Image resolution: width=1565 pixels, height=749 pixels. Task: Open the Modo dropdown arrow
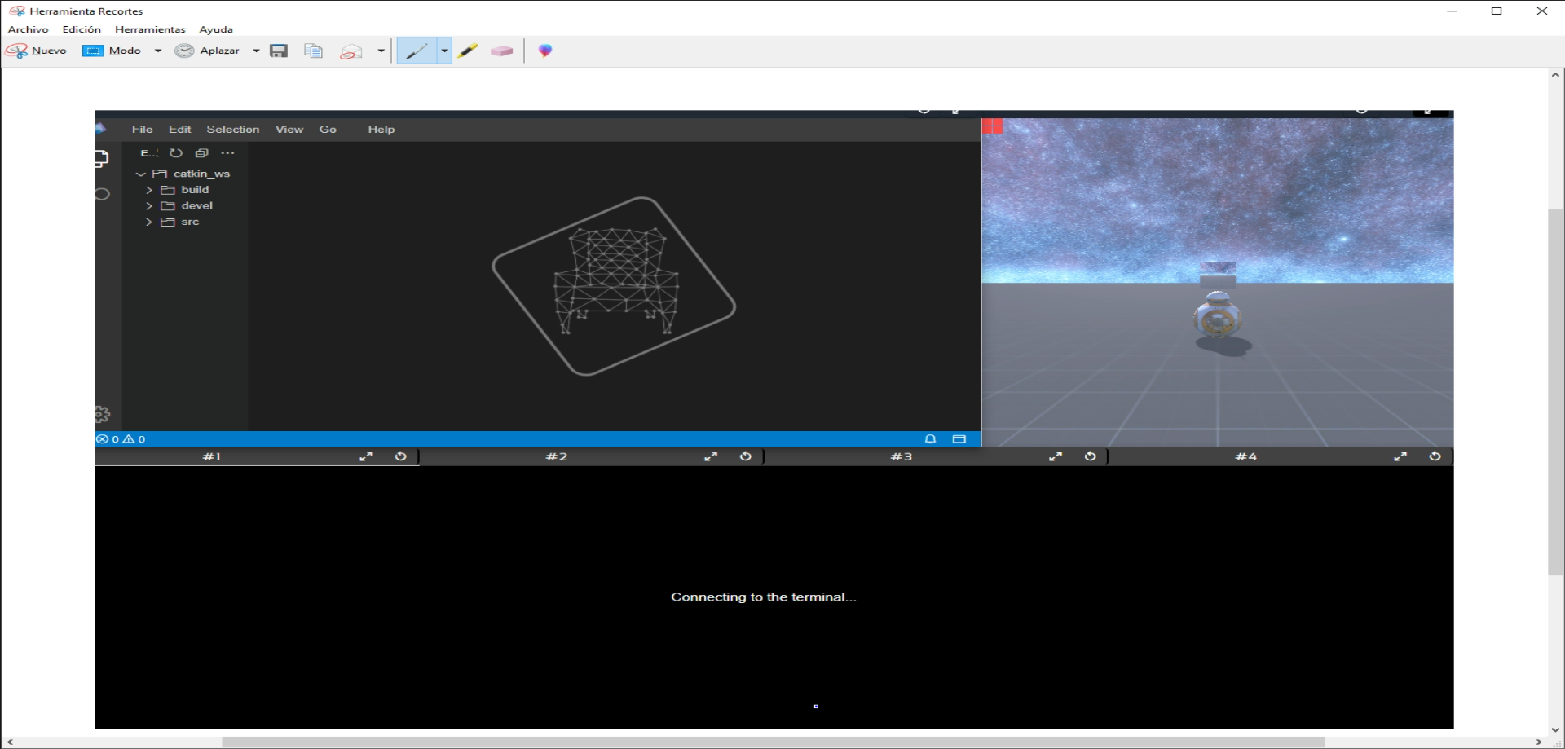tap(158, 51)
